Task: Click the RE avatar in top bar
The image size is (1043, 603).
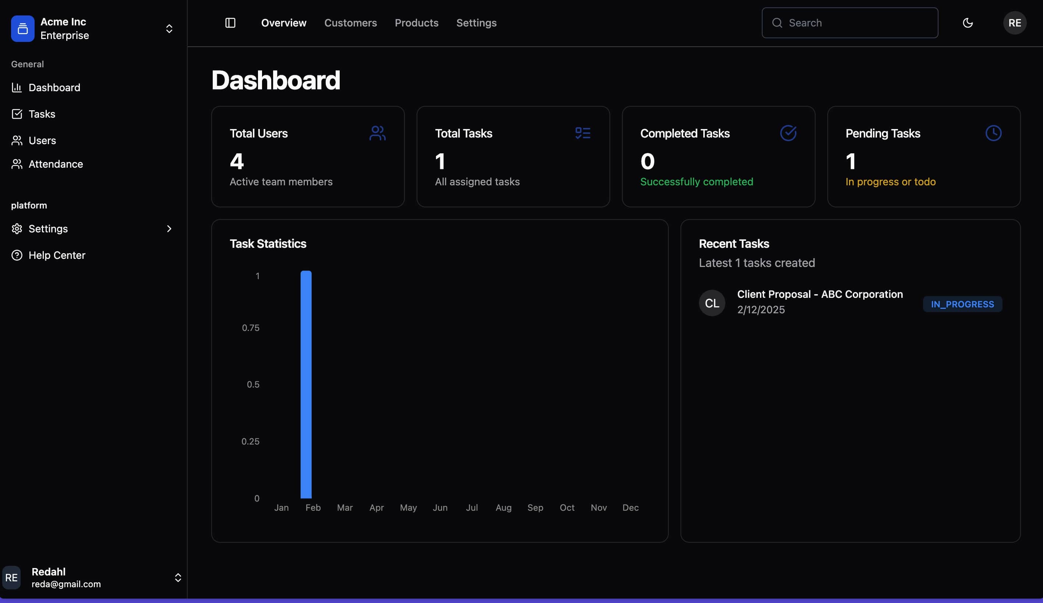Action: coord(1014,23)
